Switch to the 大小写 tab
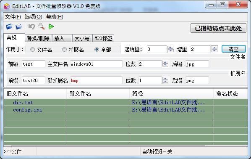Image resolution: width=251 pixels, height=159 pixels. click(x=82, y=38)
